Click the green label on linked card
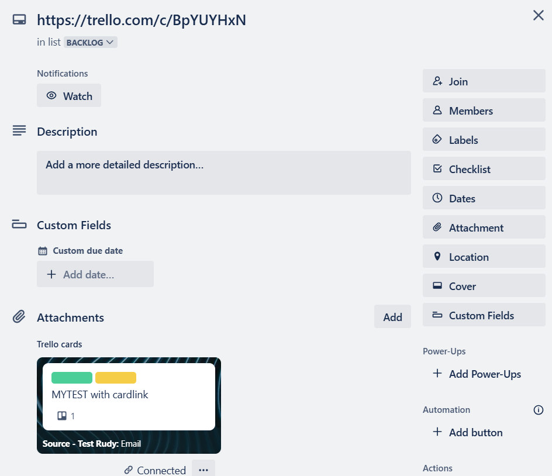The width and height of the screenshot is (552, 476). pos(72,378)
